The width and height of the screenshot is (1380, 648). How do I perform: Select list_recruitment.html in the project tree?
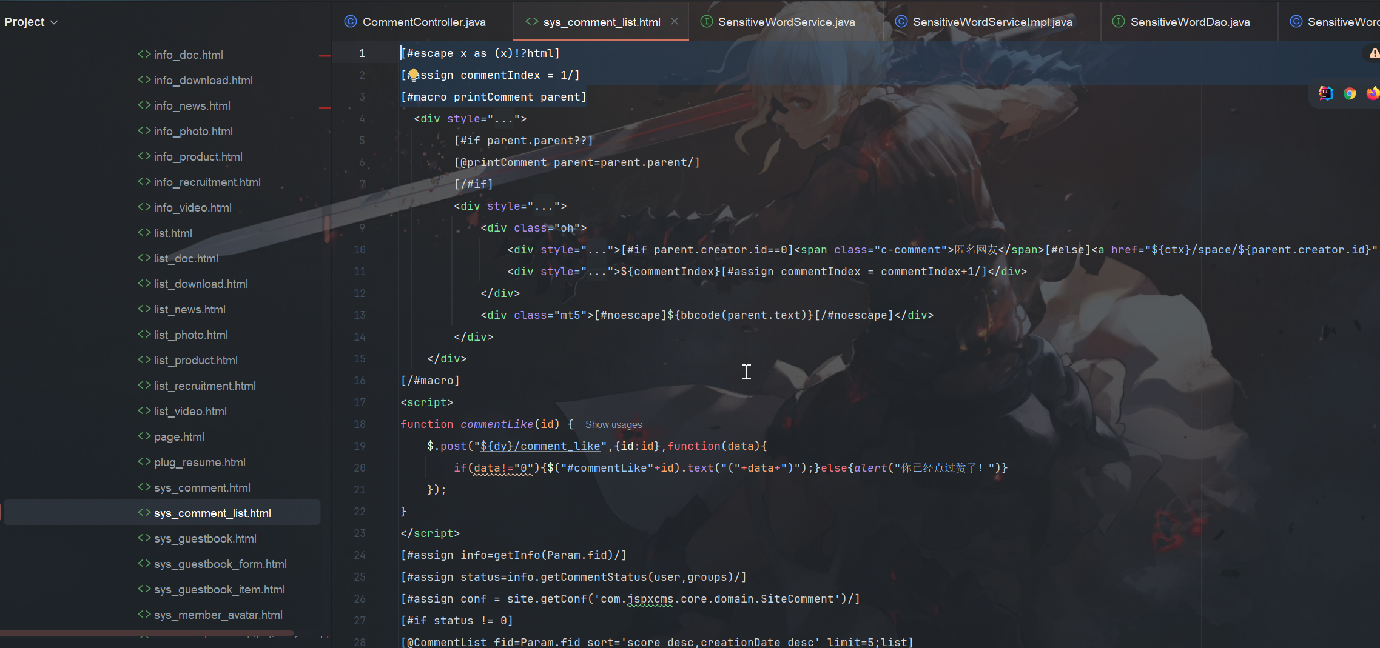coord(204,386)
